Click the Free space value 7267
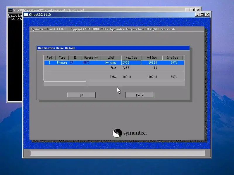 click(x=126, y=68)
